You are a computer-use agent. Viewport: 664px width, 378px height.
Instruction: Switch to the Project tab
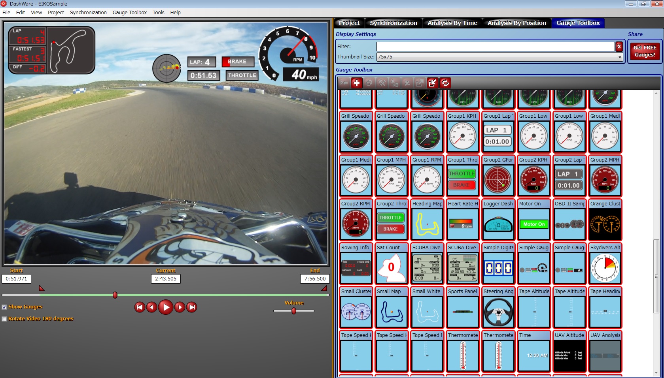coord(349,23)
